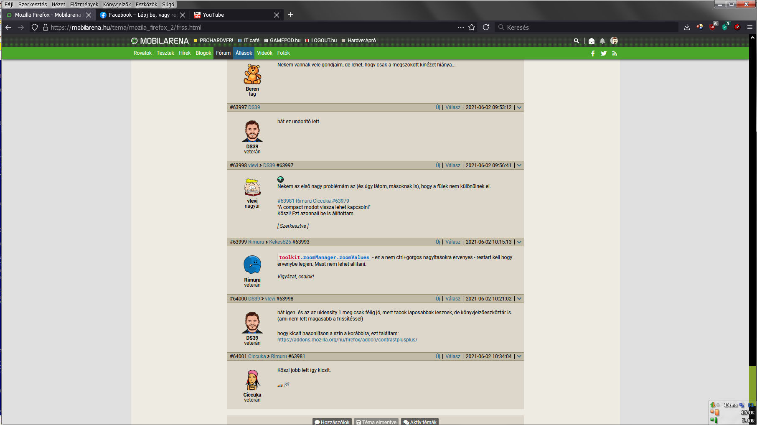
Task: Open Mobilarena Twitter icon
Action: (604, 53)
